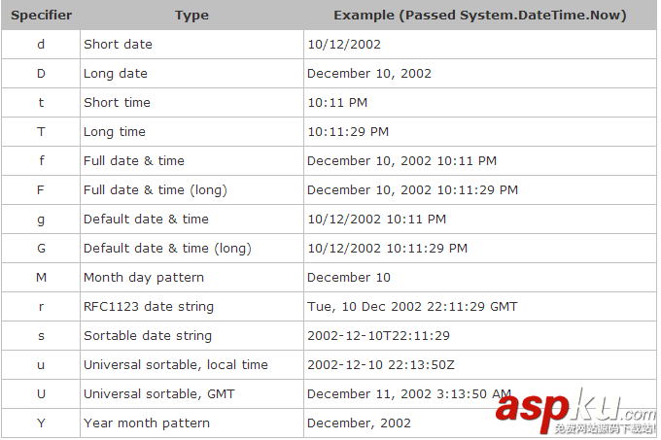The image size is (661, 440).
Task: Select the 2002-12-10T22:11:29 example cell
Action: tap(378, 336)
